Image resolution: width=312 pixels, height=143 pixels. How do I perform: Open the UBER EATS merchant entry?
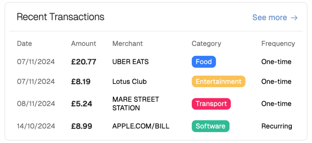130,62
